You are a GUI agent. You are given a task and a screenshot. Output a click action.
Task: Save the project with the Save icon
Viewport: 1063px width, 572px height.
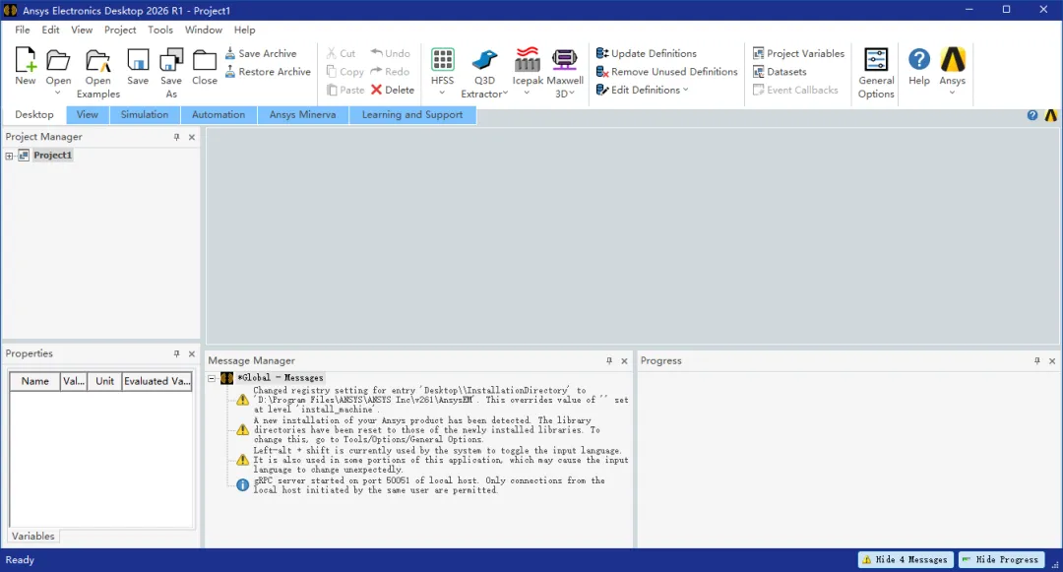[138, 60]
